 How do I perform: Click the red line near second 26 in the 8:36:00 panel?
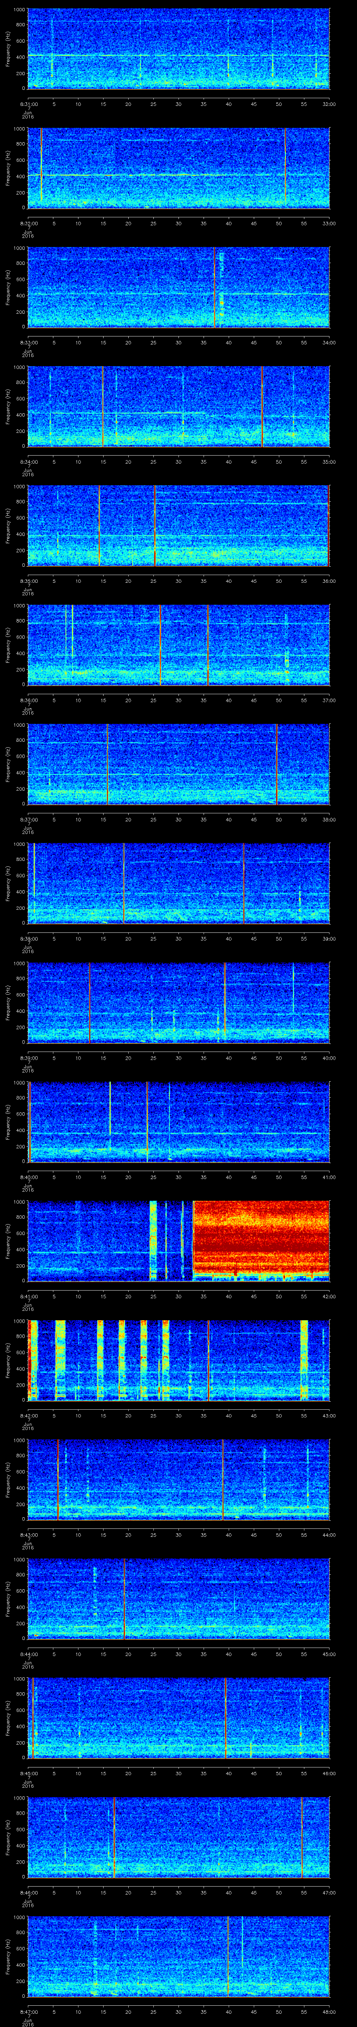(160, 645)
